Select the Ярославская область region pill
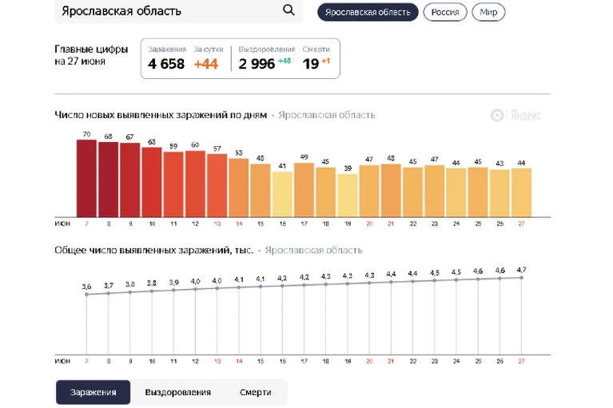The height and width of the screenshot is (408, 613). 368,12
